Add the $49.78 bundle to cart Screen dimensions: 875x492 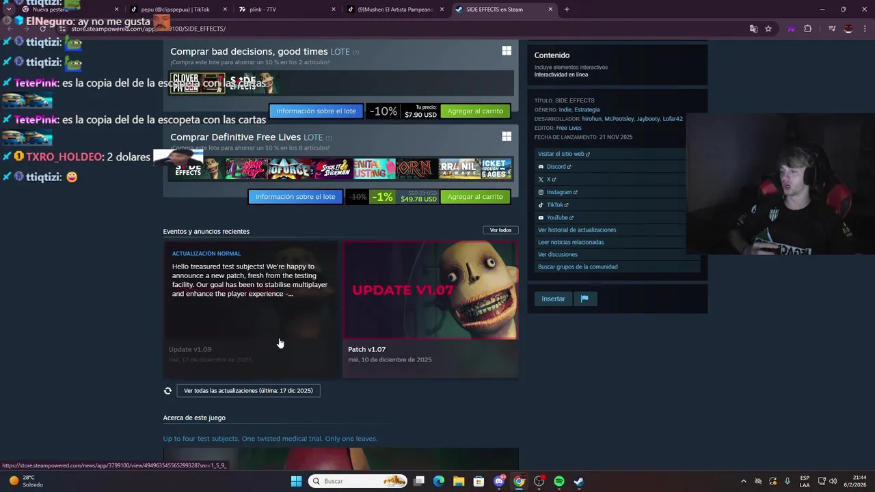(475, 197)
